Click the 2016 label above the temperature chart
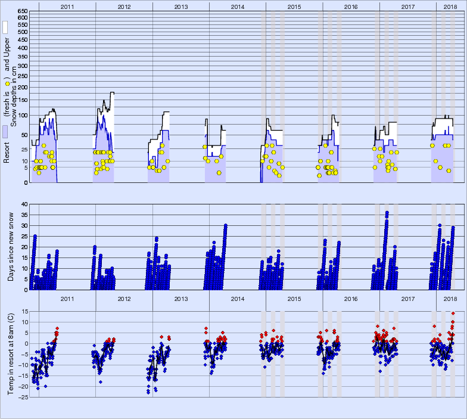The image size is (467, 419). [x=351, y=299]
